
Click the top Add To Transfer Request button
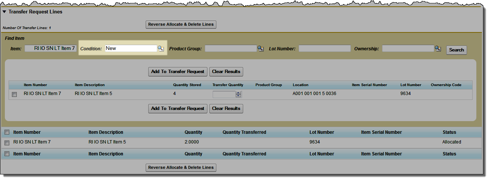178,72
